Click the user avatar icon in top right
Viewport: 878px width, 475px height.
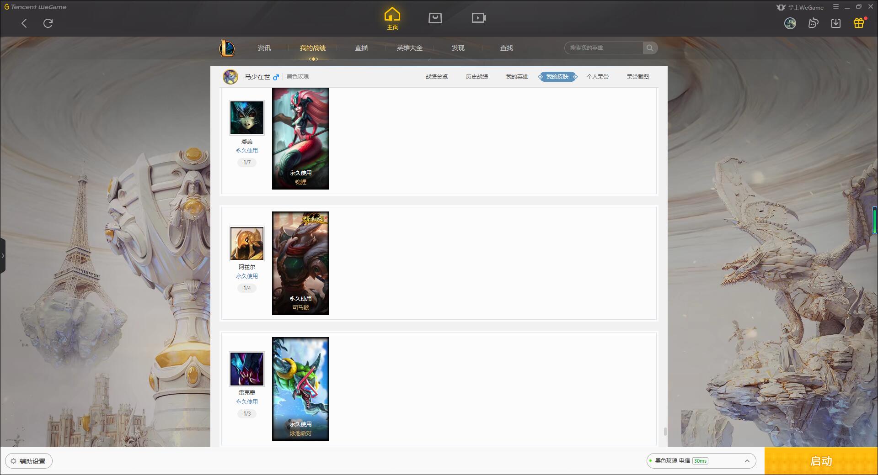pos(790,23)
